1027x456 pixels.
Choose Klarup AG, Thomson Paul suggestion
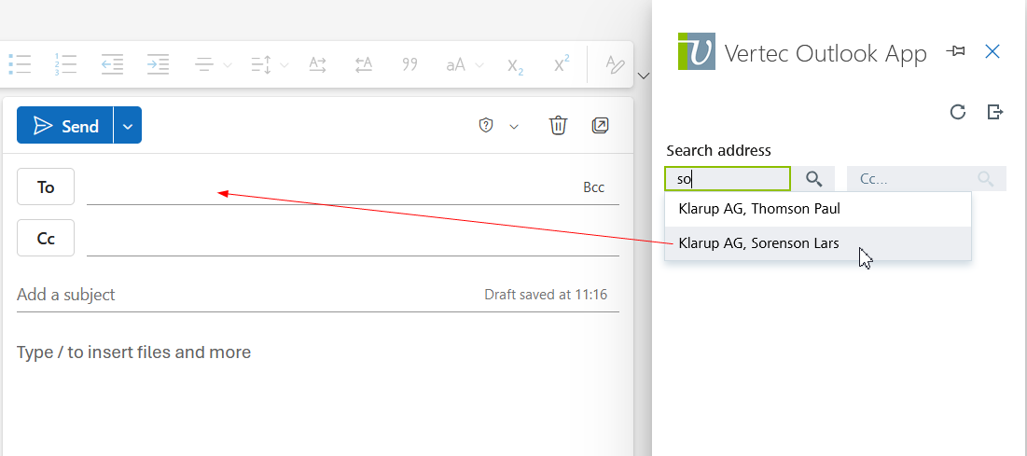(759, 209)
